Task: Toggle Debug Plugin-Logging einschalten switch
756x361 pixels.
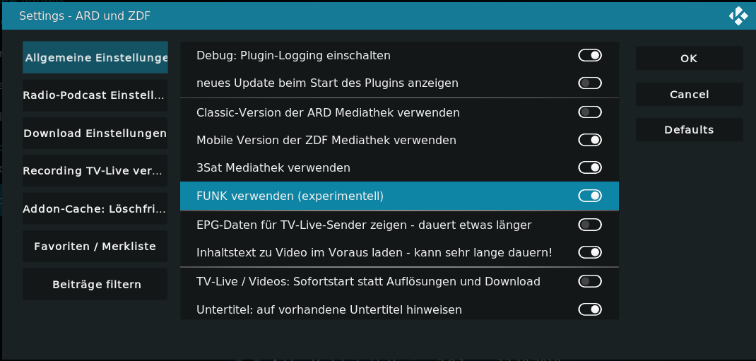Action: click(x=590, y=55)
